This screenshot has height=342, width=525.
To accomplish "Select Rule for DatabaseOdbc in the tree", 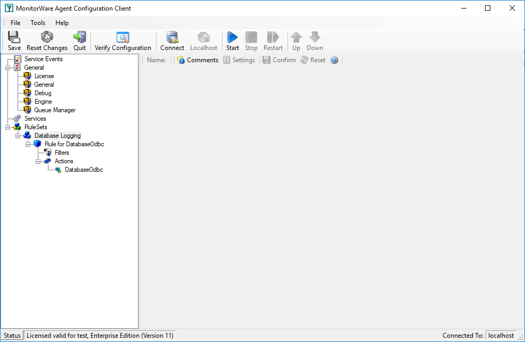I will tap(75, 144).
